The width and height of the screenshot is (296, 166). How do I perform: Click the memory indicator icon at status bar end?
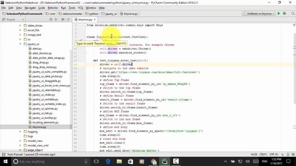tap(293, 154)
